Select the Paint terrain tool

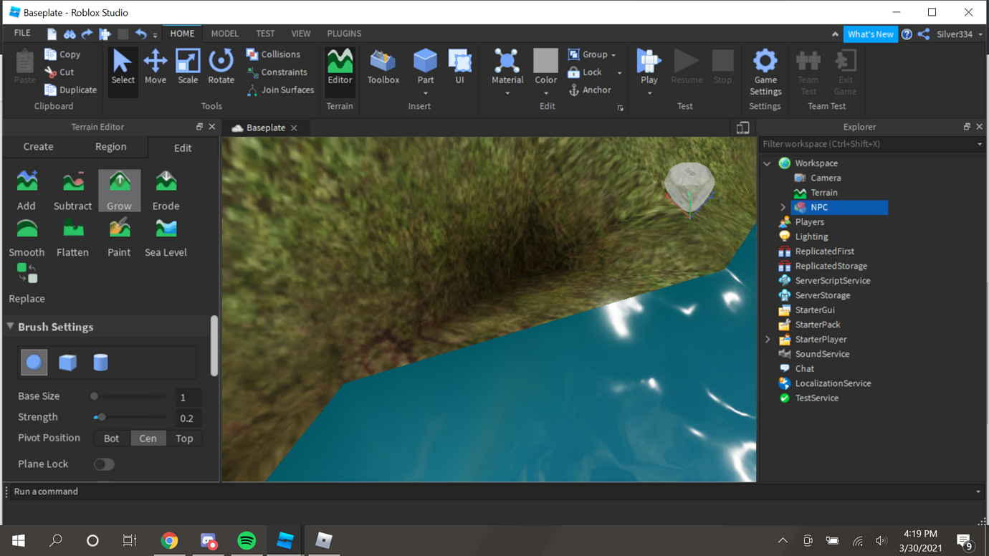point(119,237)
